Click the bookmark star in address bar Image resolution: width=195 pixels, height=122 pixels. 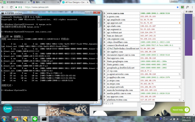pos(178,7)
